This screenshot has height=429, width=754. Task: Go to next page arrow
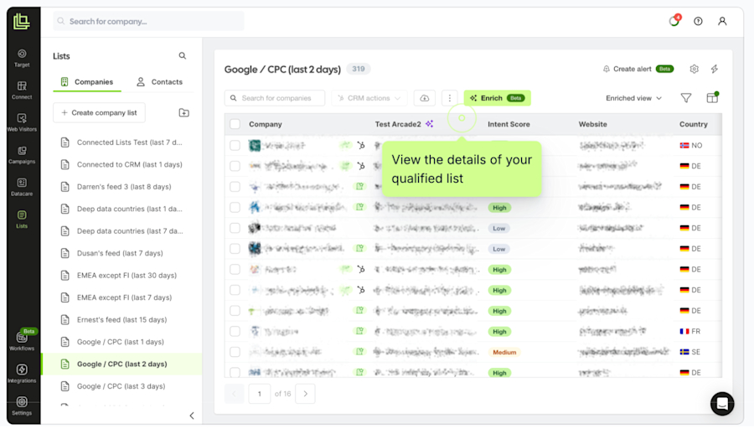tap(305, 394)
